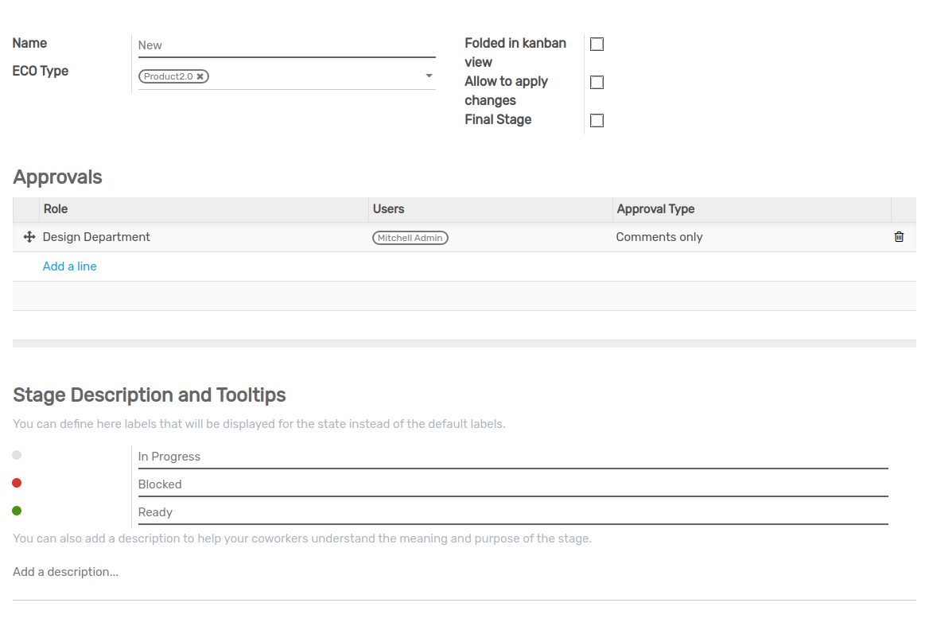Select the Mitchell Admin user tag

pyautogui.click(x=410, y=238)
